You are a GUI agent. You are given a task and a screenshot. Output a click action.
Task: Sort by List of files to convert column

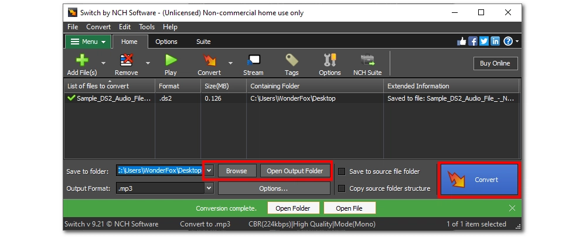point(110,86)
